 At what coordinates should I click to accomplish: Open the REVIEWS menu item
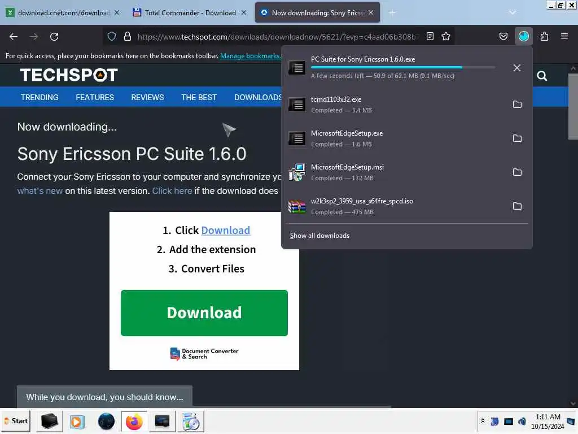tap(147, 97)
